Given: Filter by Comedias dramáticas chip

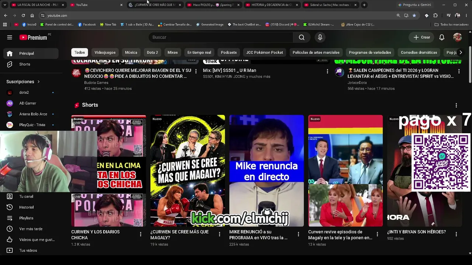Looking at the screenshot, I should point(419,52).
